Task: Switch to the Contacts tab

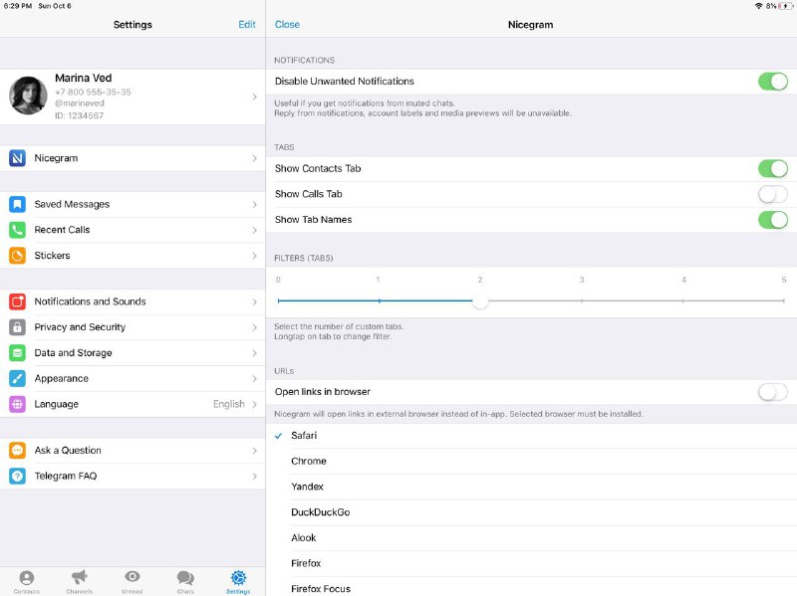Action: tap(27, 582)
